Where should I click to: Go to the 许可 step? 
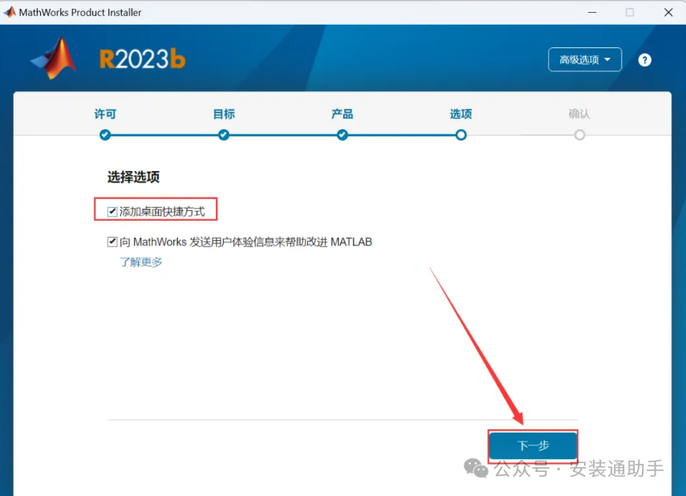[x=105, y=114]
